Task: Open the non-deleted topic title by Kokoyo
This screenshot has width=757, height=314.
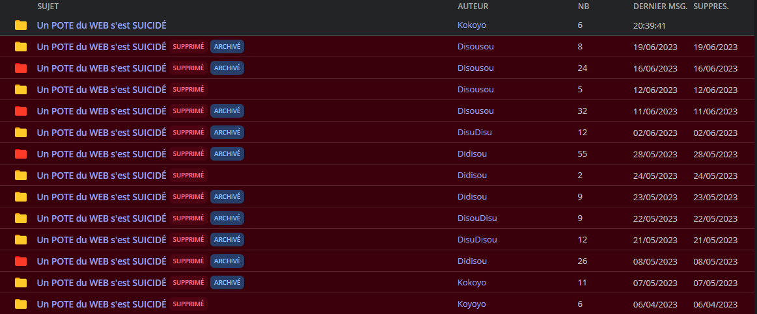Action: pos(102,25)
